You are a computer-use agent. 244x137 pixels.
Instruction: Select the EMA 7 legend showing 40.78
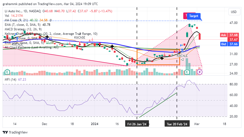click(x=27, y=25)
